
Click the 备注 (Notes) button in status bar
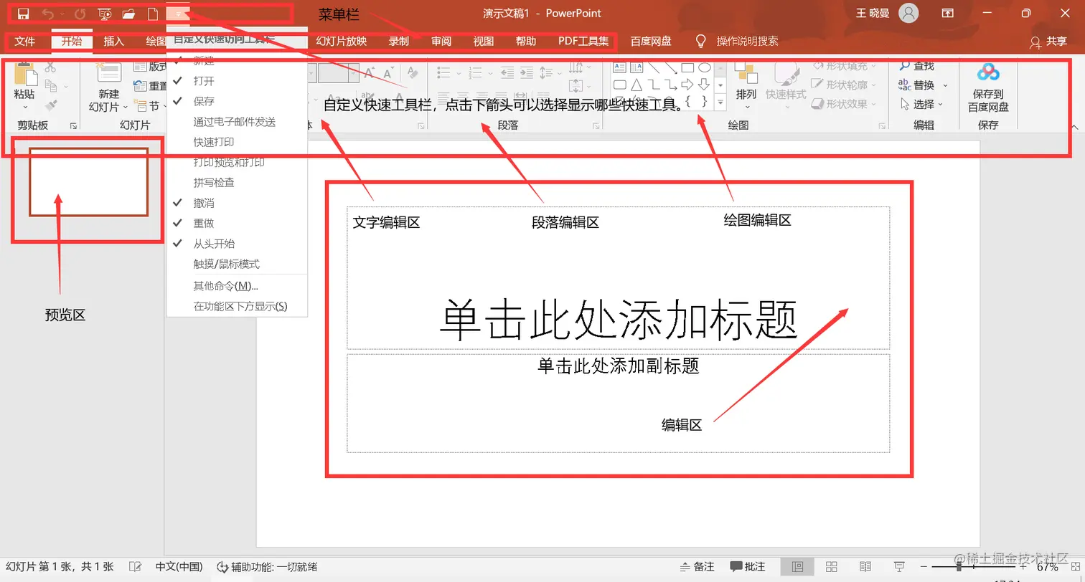pos(697,567)
